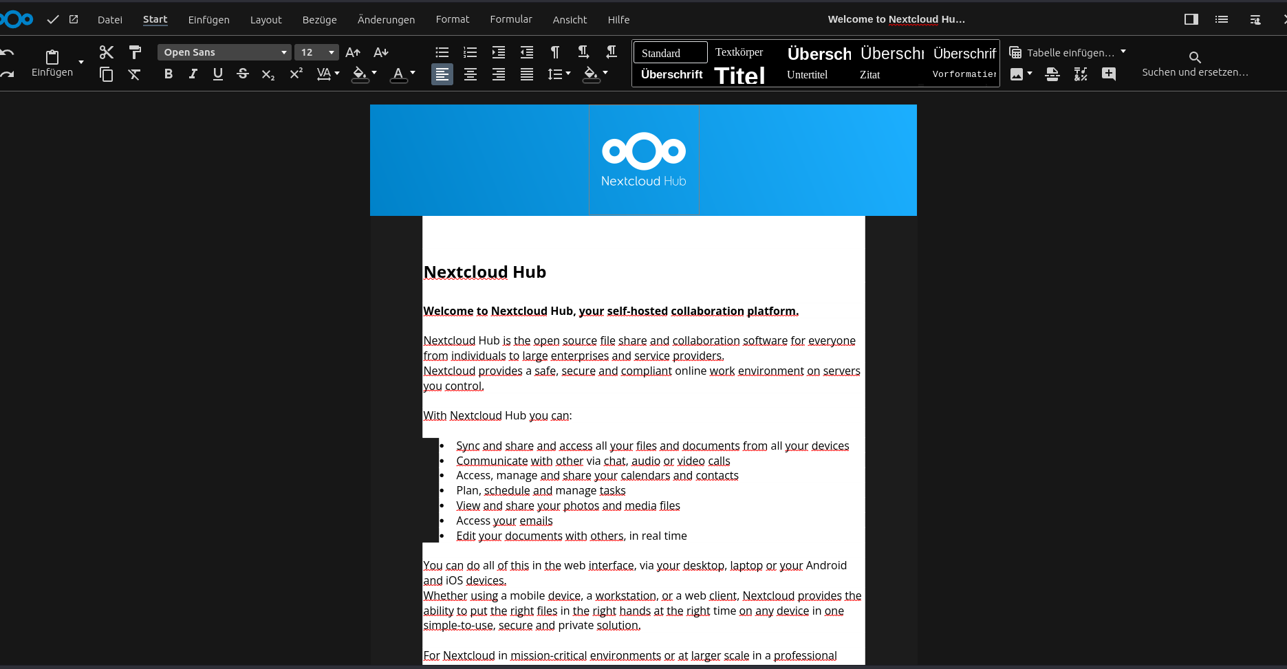This screenshot has height=669, width=1287.
Task: Open font color dropdown arrow
Action: tap(413, 73)
